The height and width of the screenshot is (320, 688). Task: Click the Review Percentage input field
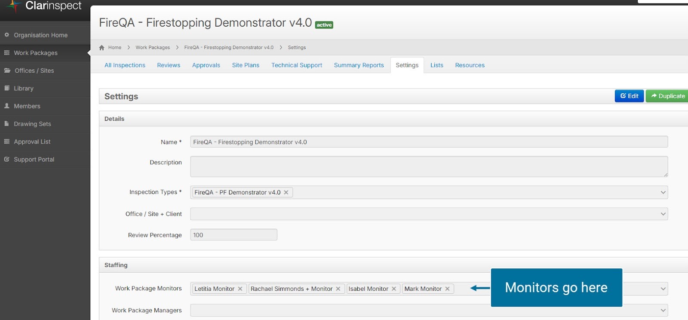coord(233,235)
